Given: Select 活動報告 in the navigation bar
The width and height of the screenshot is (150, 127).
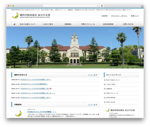Looking at the screenshot, I should [68, 24].
